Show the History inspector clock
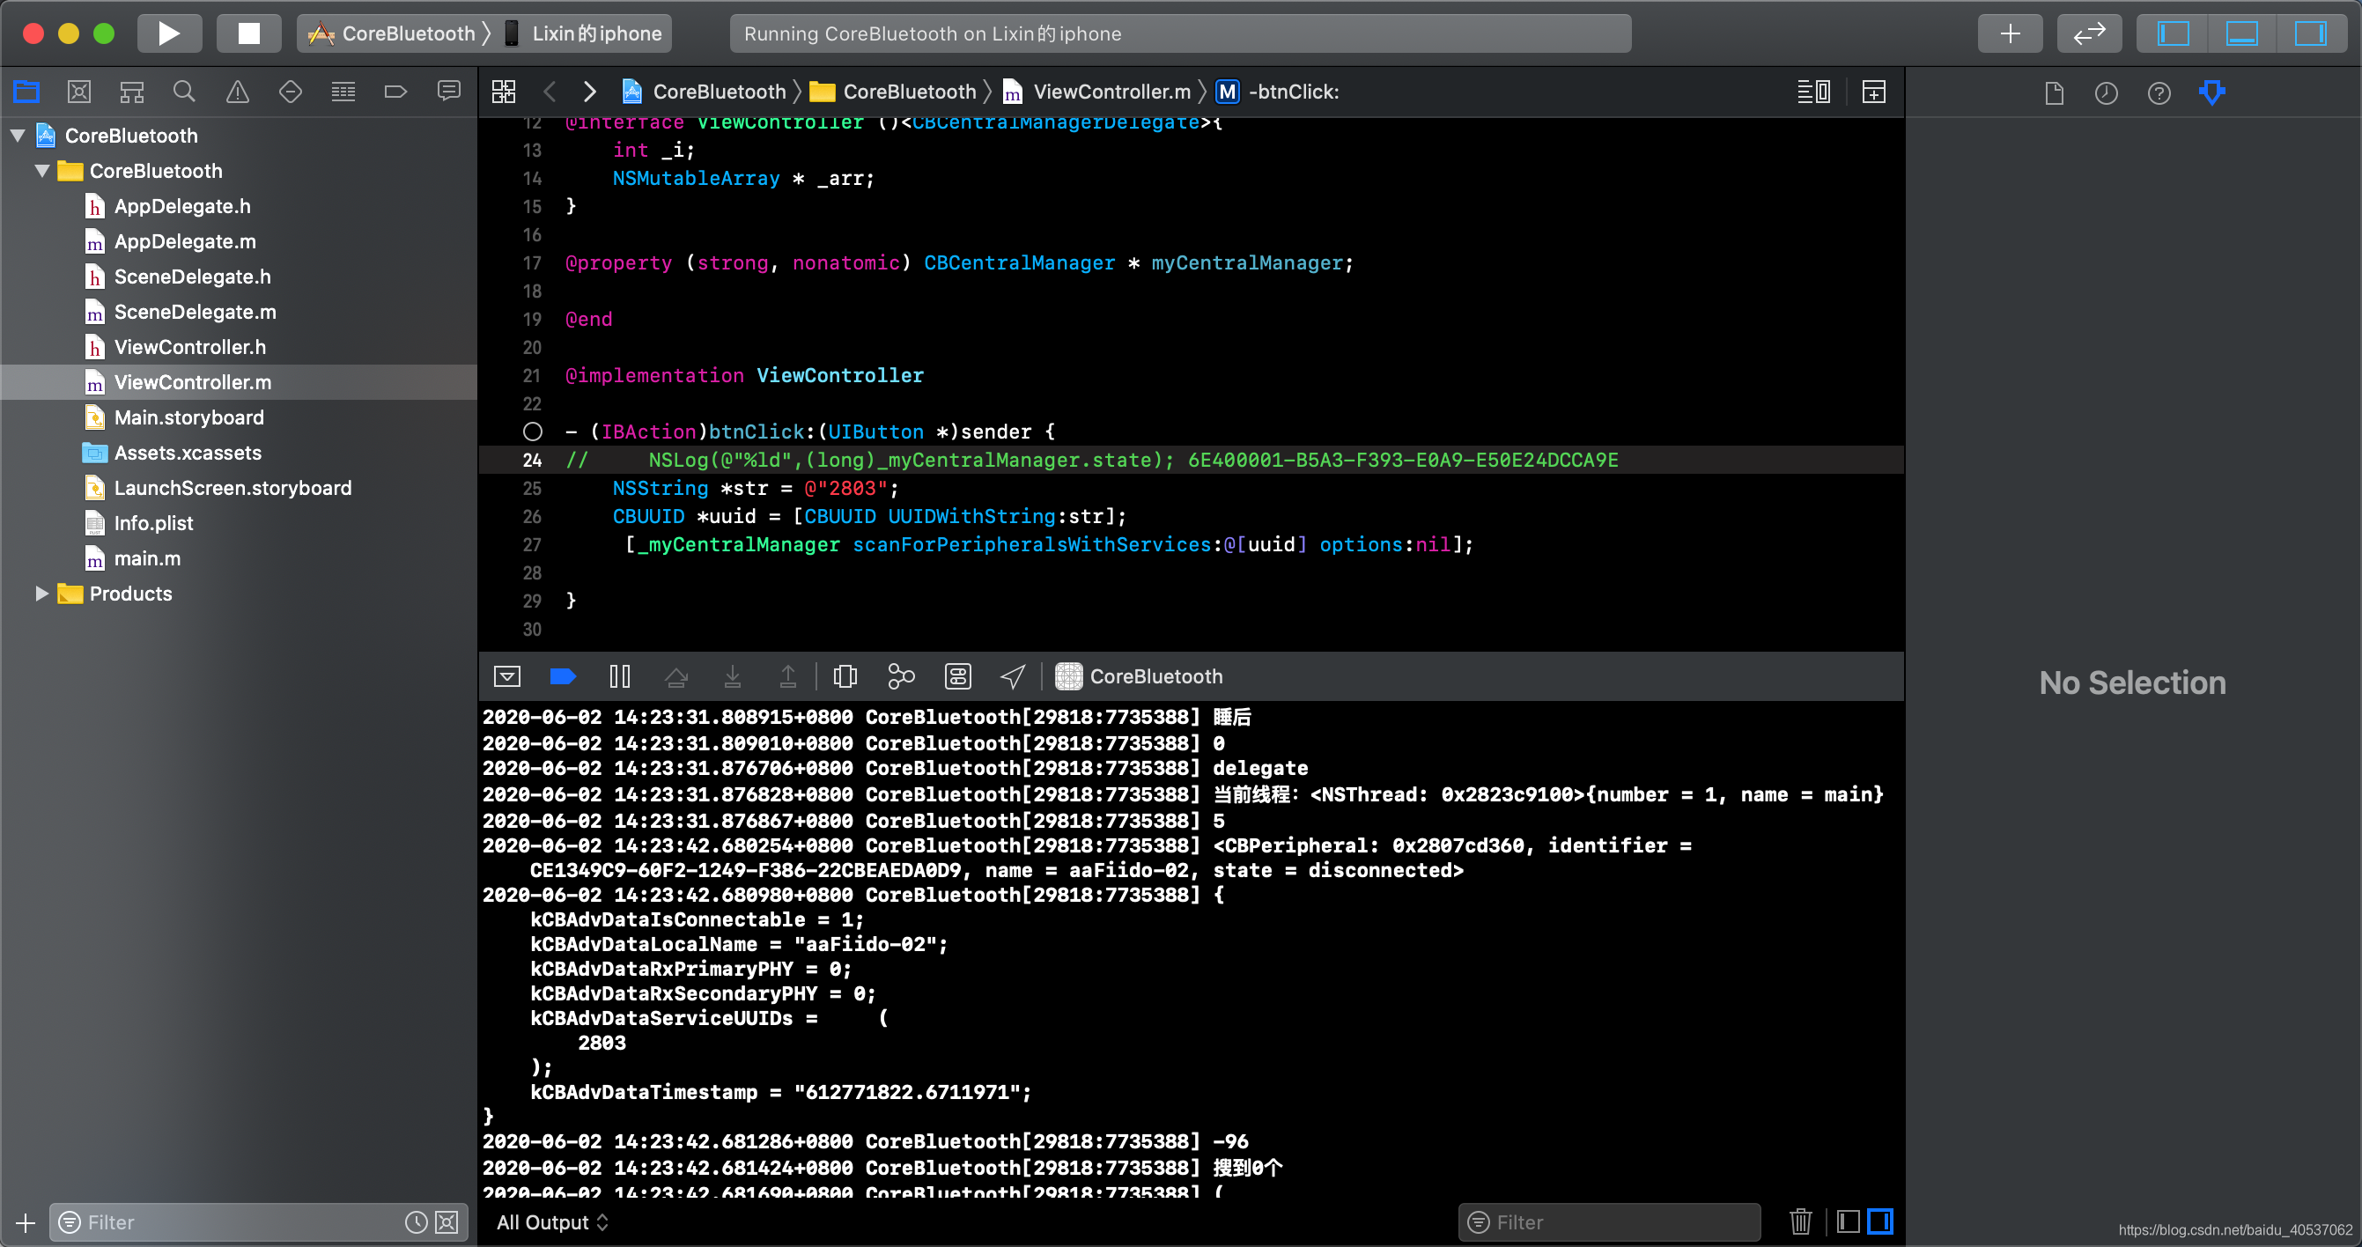This screenshot has height=1247, width=2362. (x=2107, y=92)
